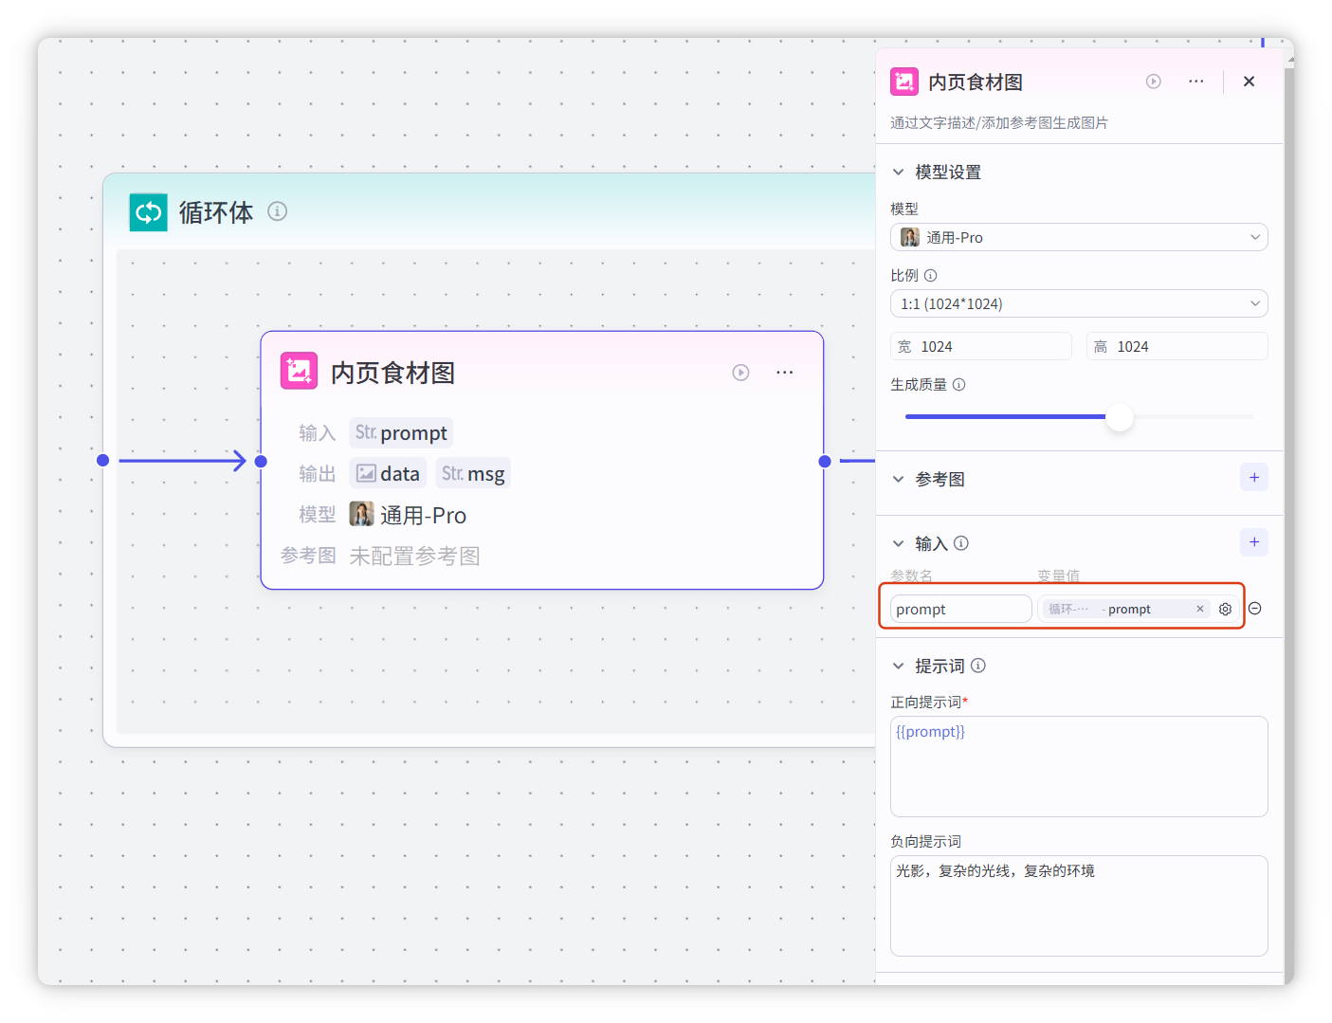Click the 生成质量 slider handle
1332x1023 pixels.
coord(1120,416)
